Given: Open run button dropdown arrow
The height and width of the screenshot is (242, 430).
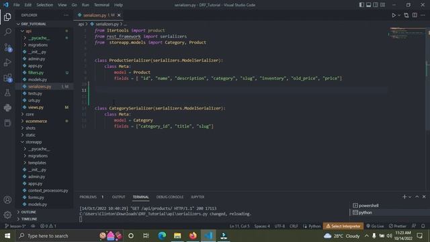Looking at the screenshot, I should tap(399, 15).
